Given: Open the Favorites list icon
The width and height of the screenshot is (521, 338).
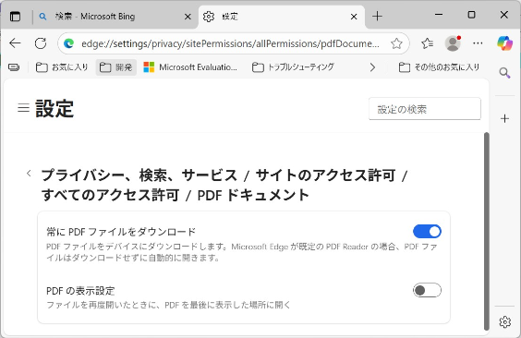Looking at the screenshot, I should point(427,43).
